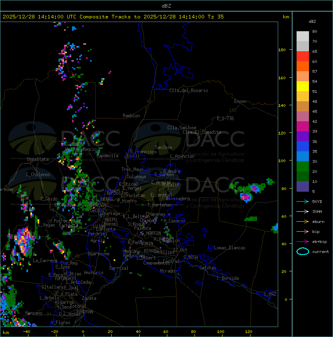Click the white 30HM arrow in legend
The image size is (333, 337).
coord(303,212)
